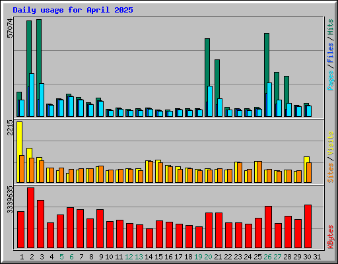Click the yellow visits bar for day 30

click(x=306, y=160)
